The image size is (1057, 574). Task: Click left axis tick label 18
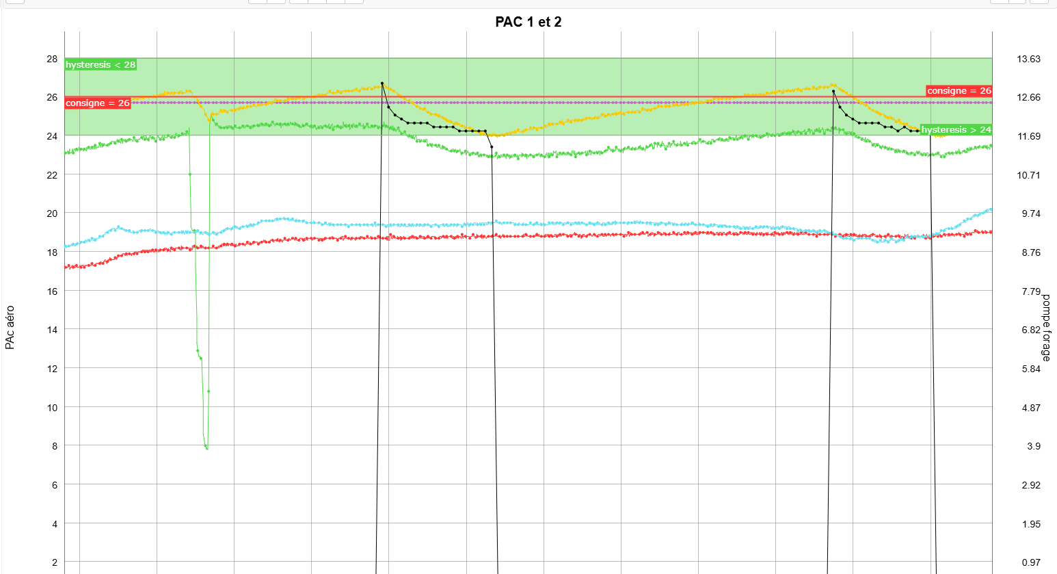[x=52, y=252]
